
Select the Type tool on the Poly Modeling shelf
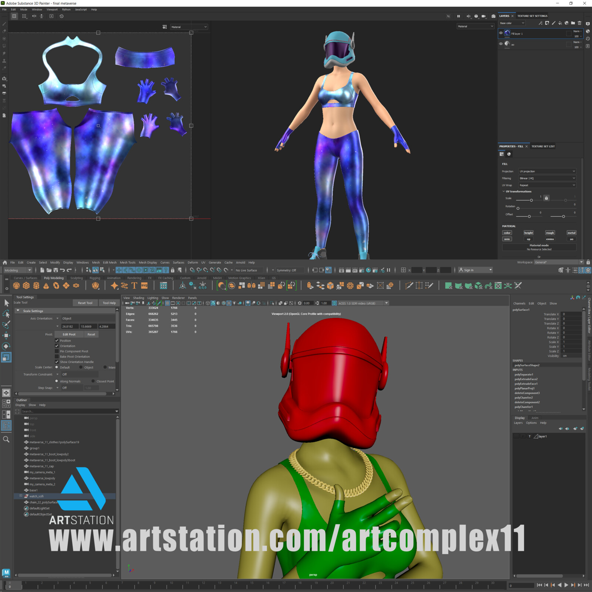click(x=134, y=285)
